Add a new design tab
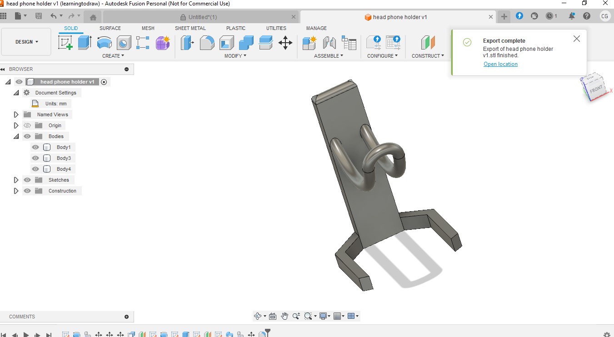 pos(504,17)
